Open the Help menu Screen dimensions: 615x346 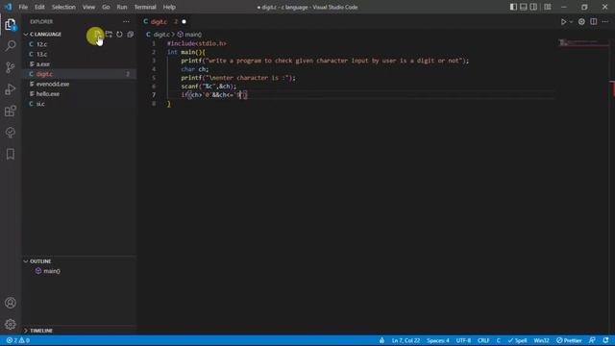(169, 7)
